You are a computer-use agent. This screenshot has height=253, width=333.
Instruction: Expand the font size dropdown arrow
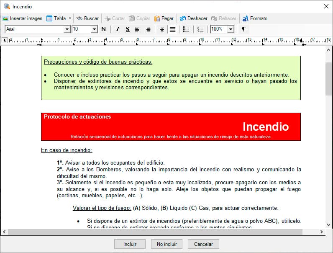(x=94, y=29)
